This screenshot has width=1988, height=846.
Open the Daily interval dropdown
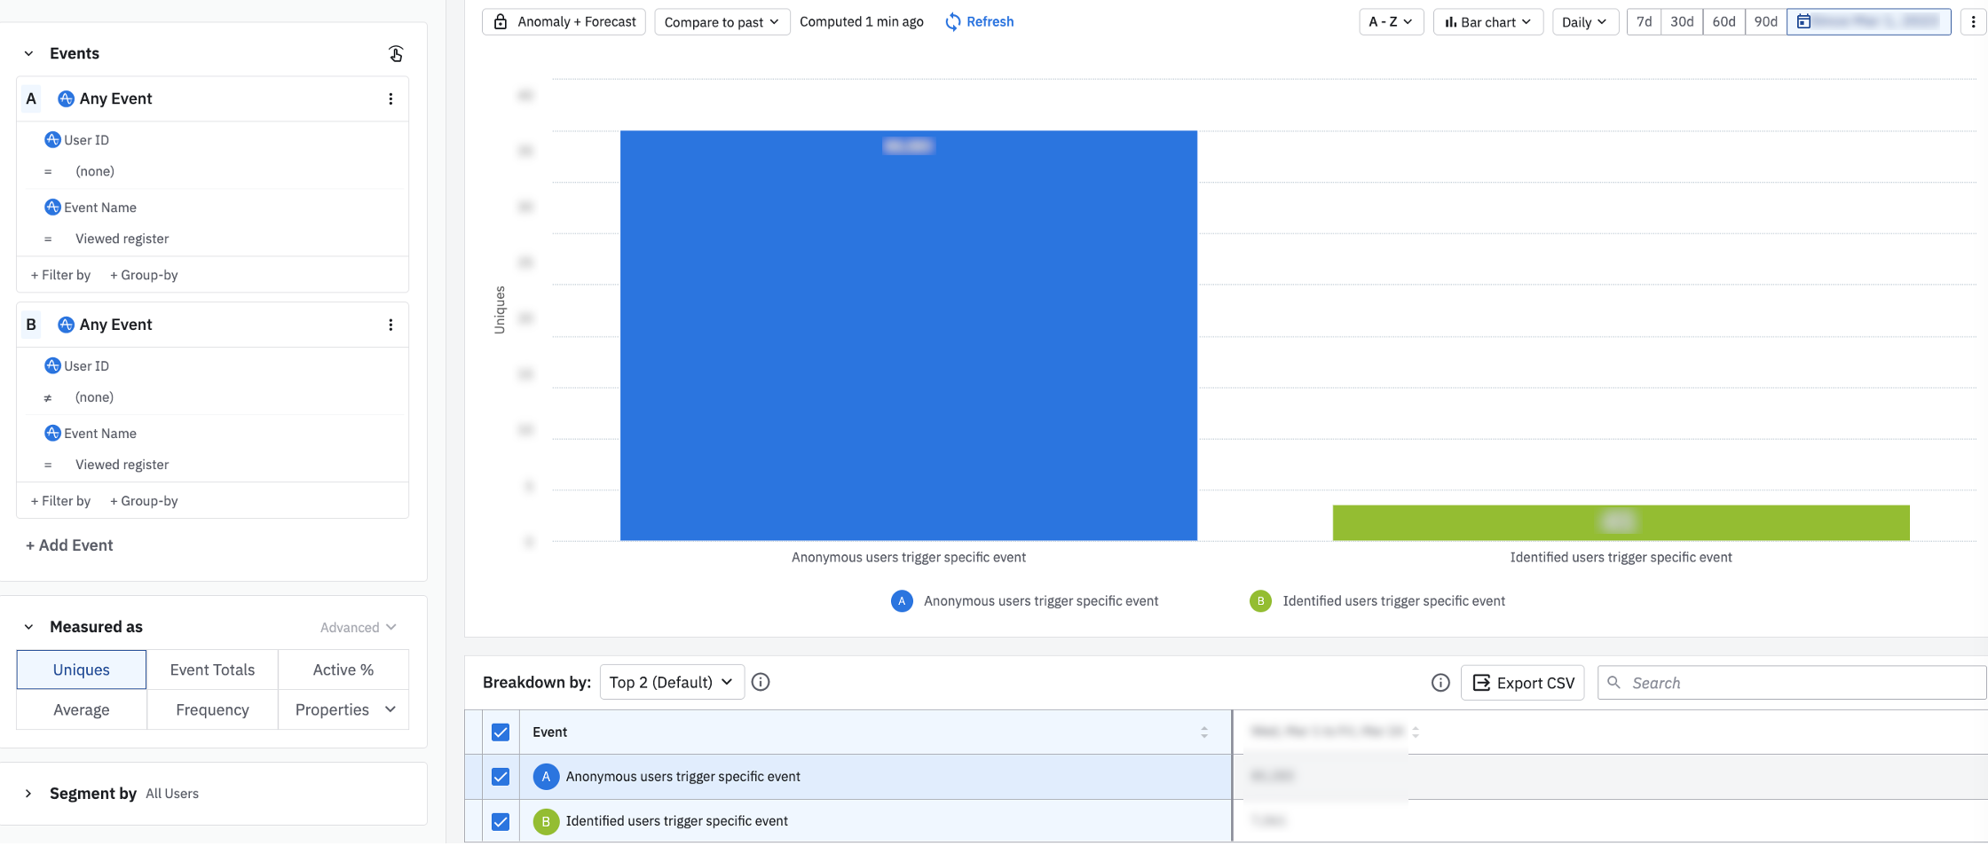point(1585,21)
